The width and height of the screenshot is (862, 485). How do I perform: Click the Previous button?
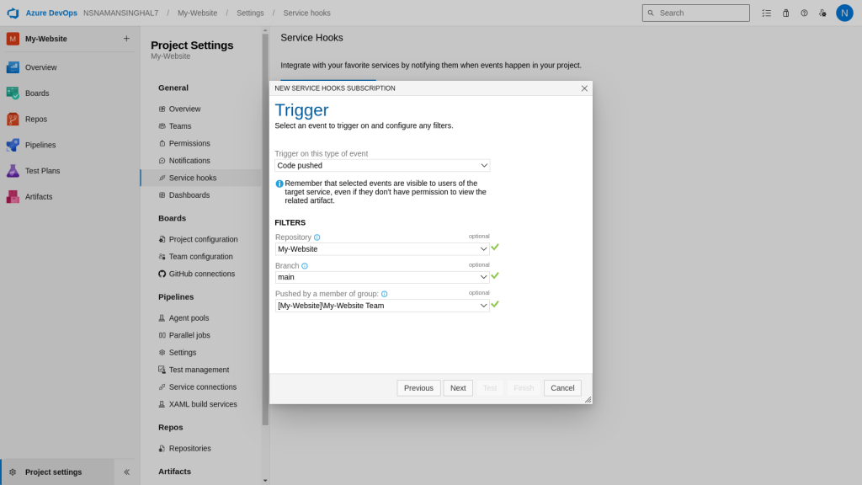418,388
